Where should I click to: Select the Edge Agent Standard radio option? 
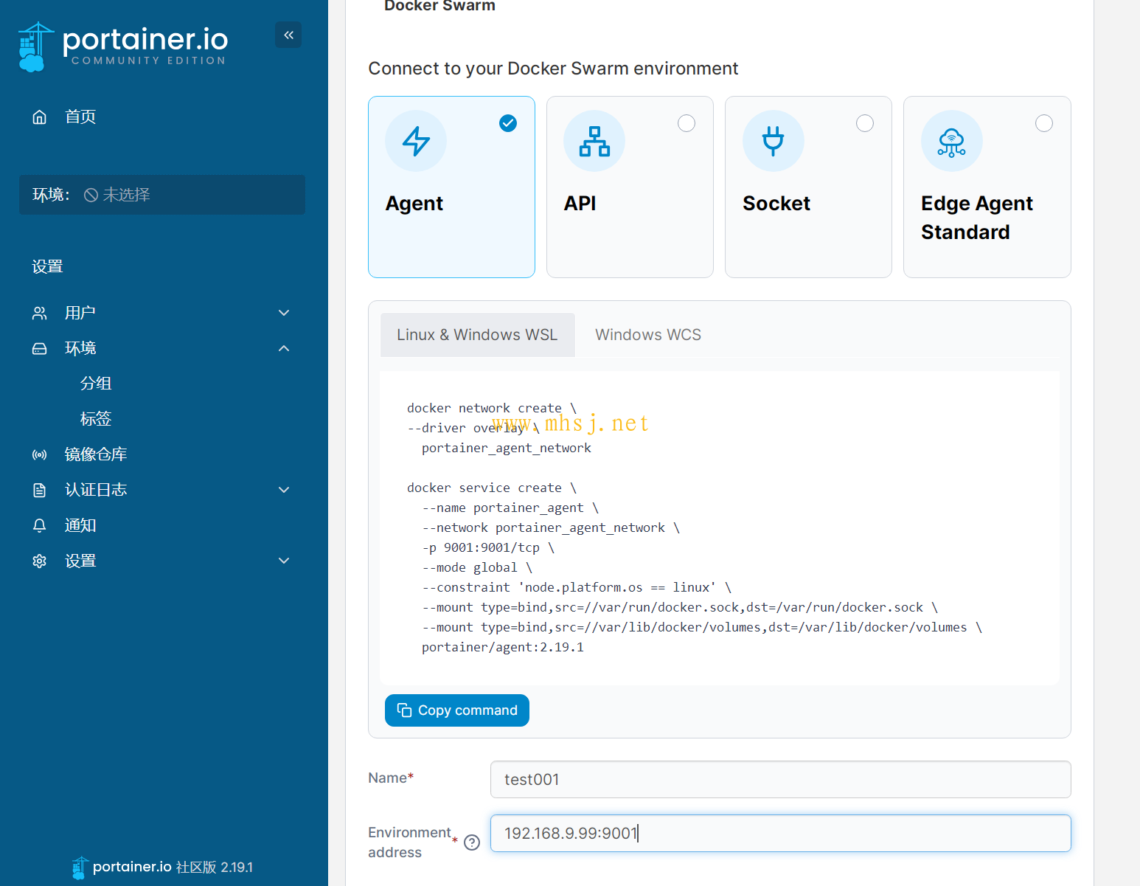pyautogui.click(x=1044, y=123)
